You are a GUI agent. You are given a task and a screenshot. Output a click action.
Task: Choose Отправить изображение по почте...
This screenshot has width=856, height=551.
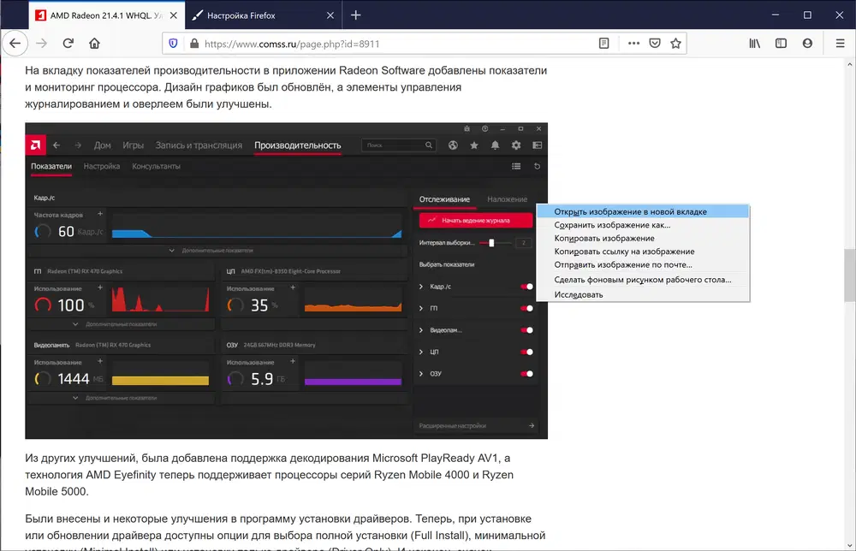click(643, 264)
